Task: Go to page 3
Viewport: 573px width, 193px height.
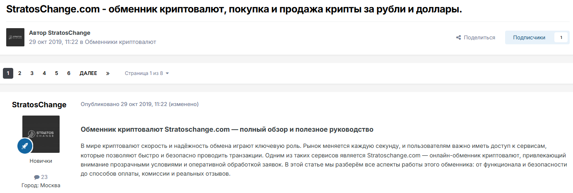Action: pyautogui.click(x=32, y=73)
